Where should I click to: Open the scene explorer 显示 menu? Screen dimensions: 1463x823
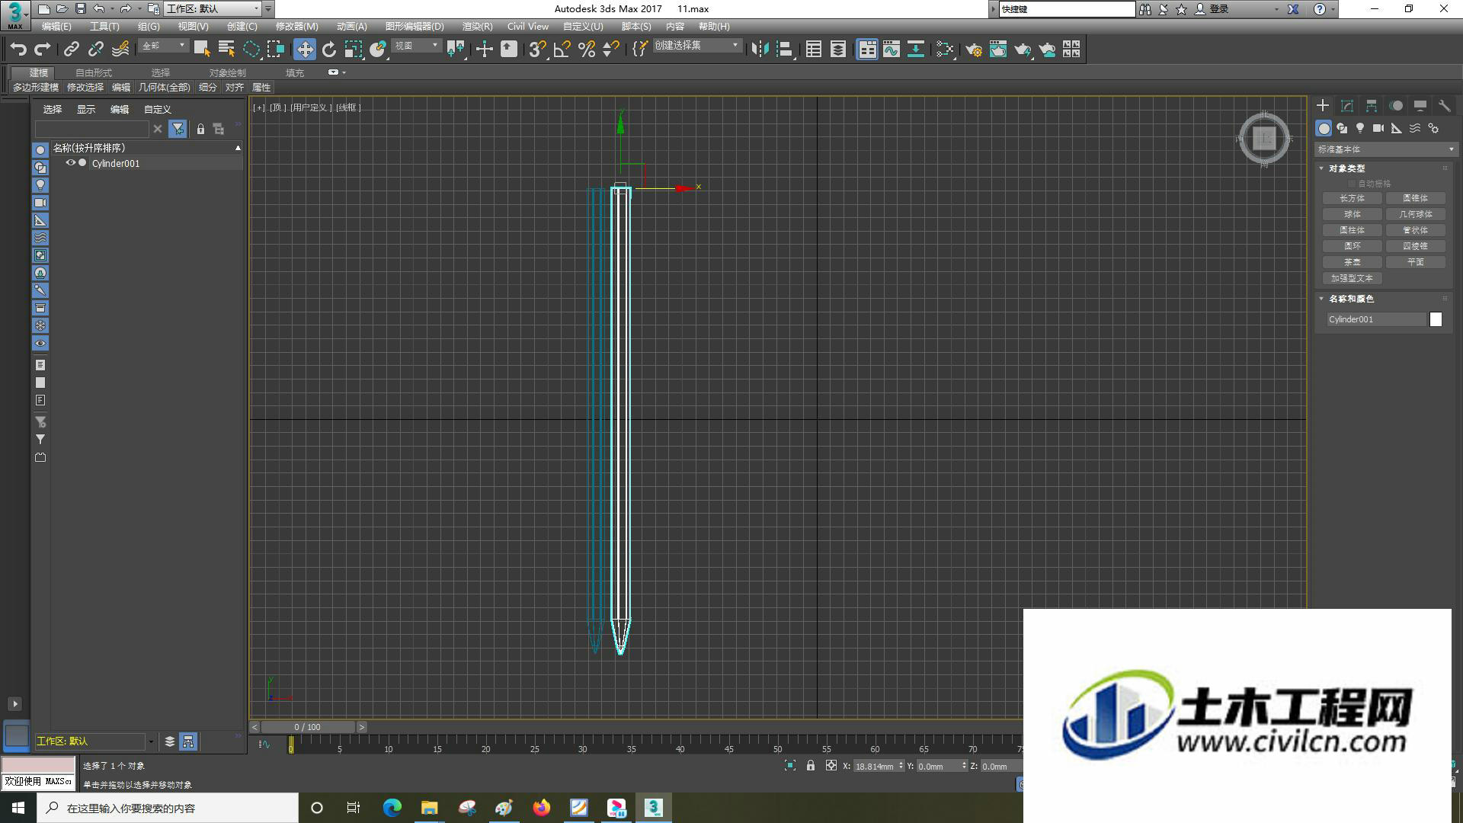point(85,110)
